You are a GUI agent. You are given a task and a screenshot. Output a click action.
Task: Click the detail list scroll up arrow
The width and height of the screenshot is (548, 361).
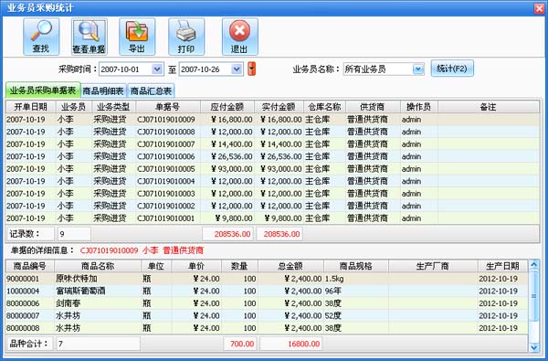pos(533,265)
